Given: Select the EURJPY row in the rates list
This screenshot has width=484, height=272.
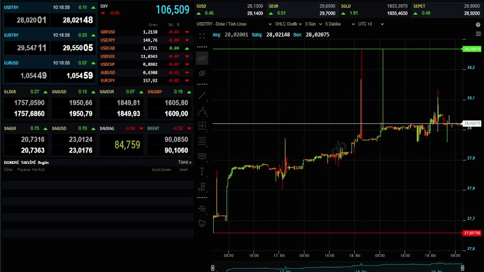Looking at the screenshot, I should (145, 80).
